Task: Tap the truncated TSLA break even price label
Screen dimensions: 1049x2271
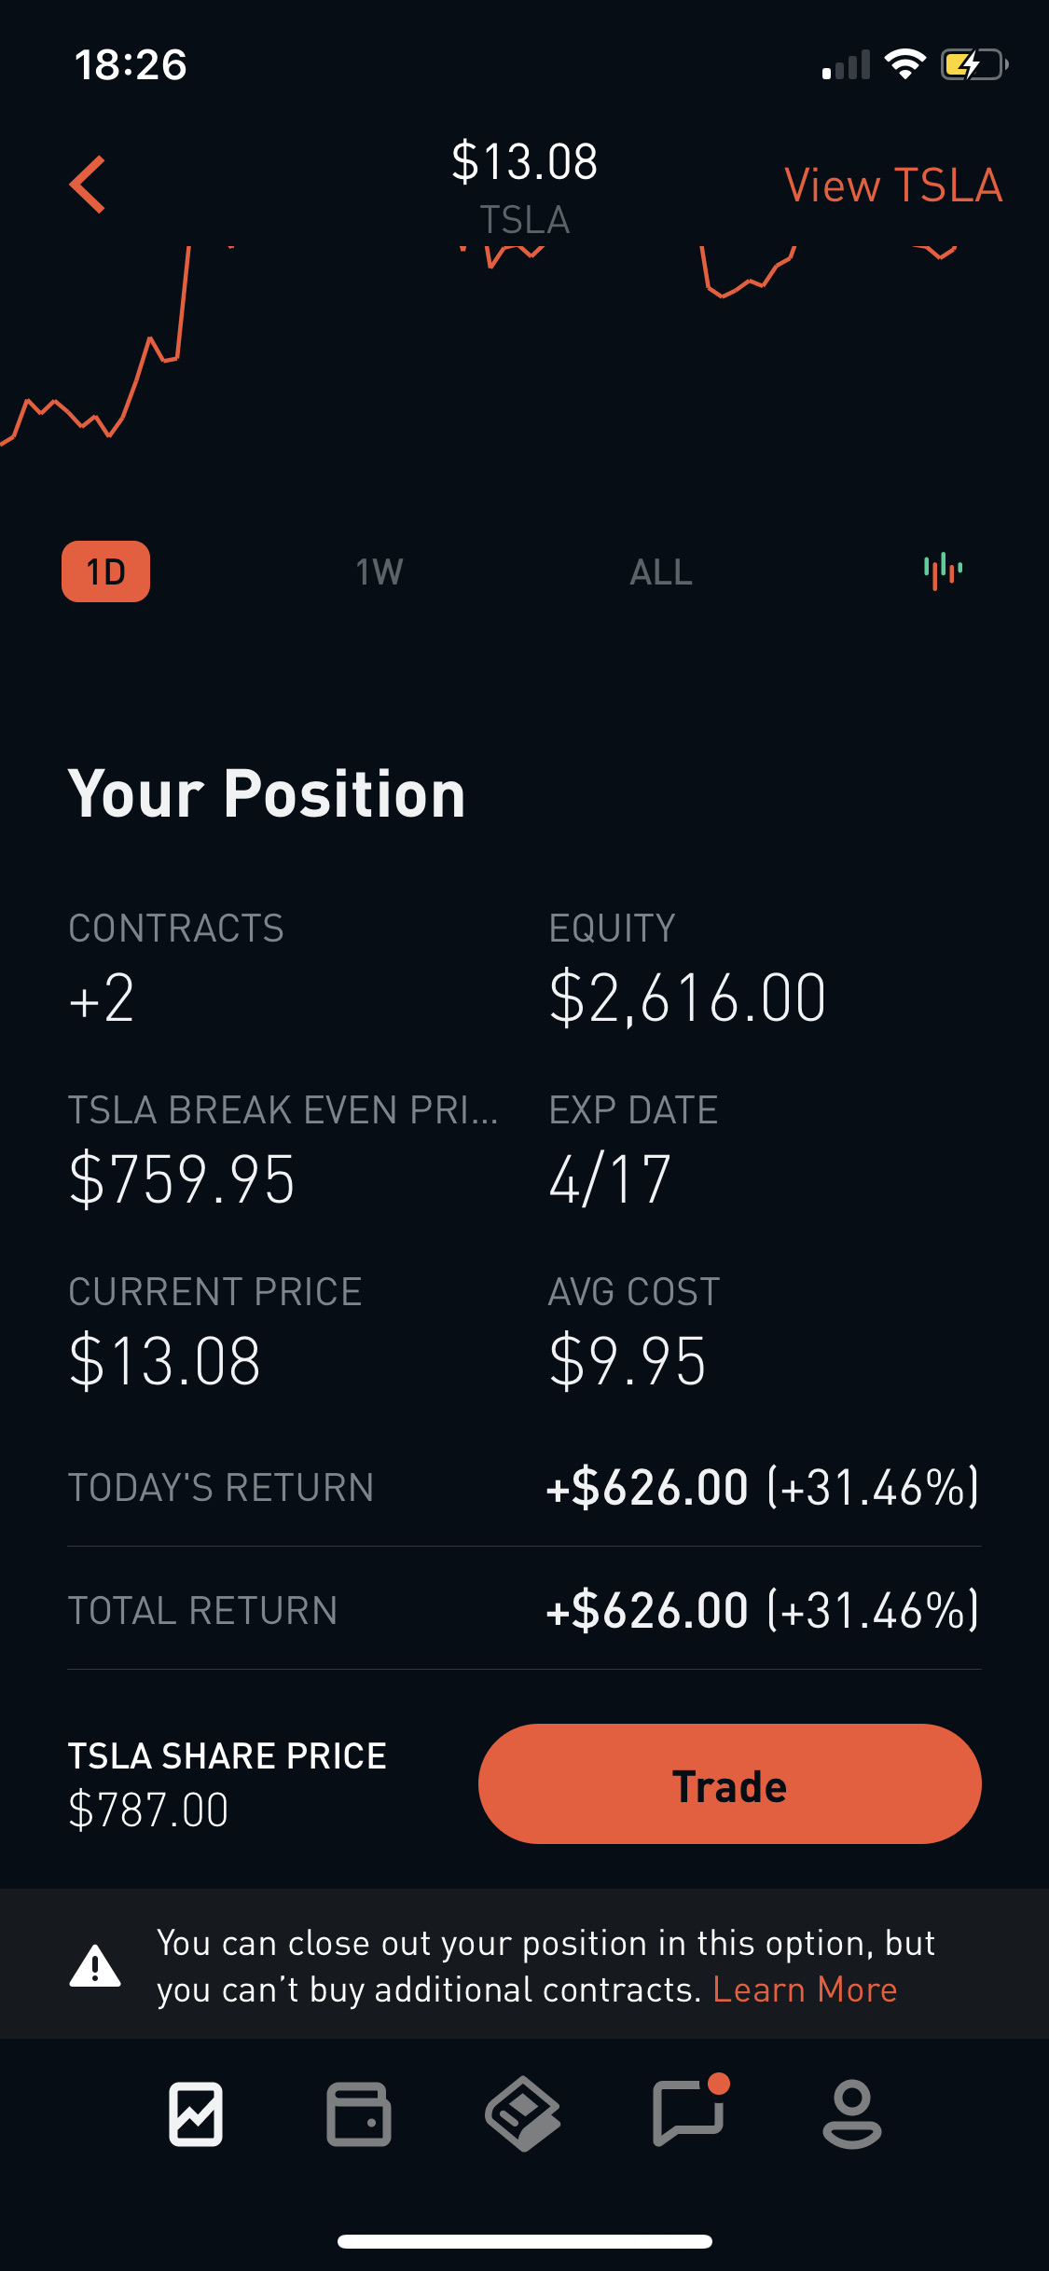Action: click(283, 1109)
